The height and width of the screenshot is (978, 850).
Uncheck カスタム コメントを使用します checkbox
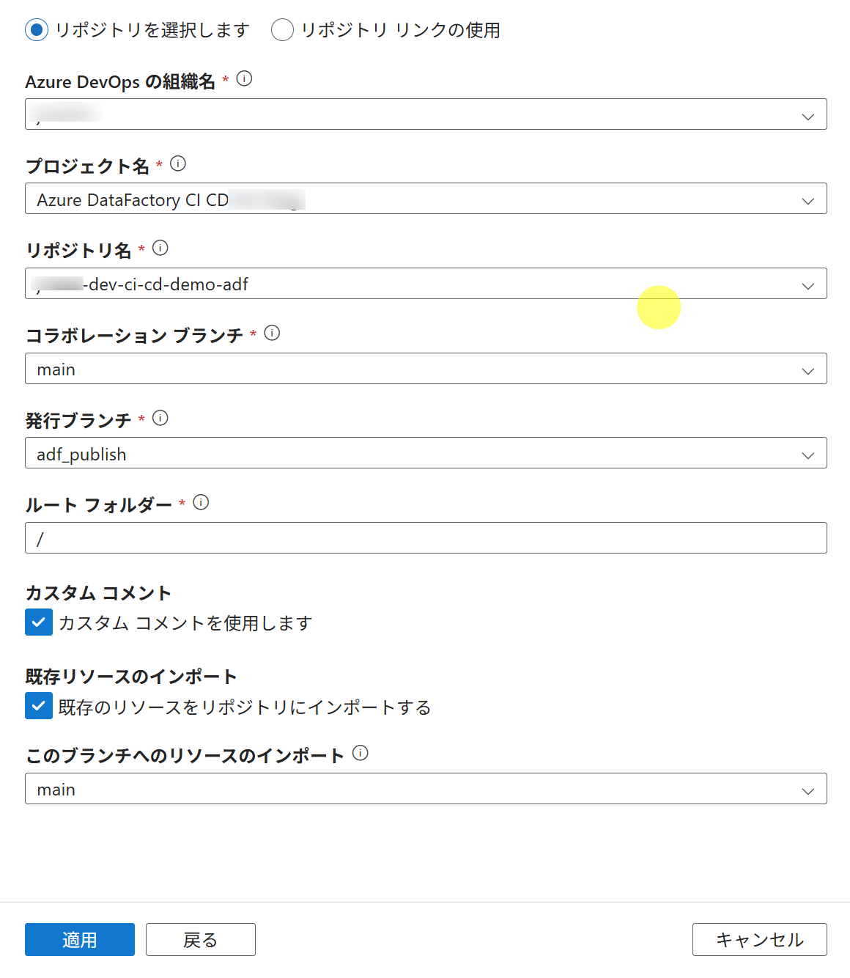tap(39, 622)
